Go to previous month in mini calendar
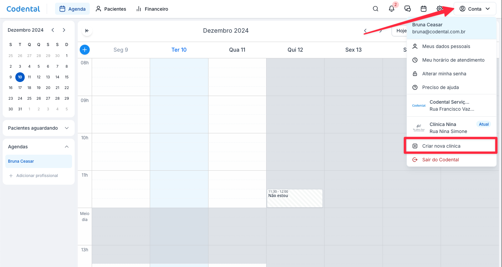The height and width of the screenshot is (267, 502). click(x=53, y=30)
